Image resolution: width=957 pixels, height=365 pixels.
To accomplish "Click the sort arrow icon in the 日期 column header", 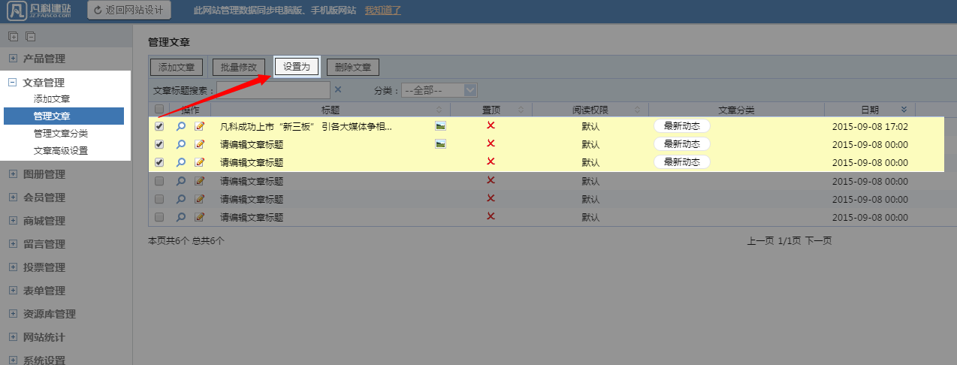I will [904, 110].
